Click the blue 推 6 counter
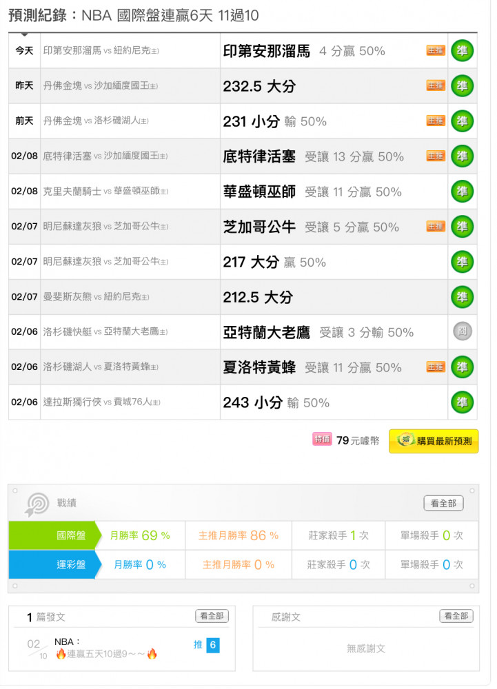Screen dimensions: 497x689 [207, 645]
